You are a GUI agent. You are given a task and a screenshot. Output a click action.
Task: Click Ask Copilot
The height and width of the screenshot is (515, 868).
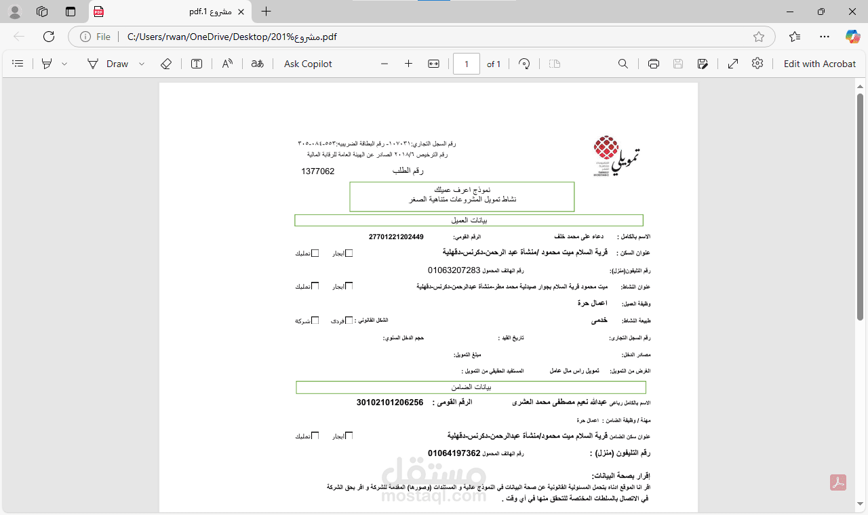click(308, 64)
